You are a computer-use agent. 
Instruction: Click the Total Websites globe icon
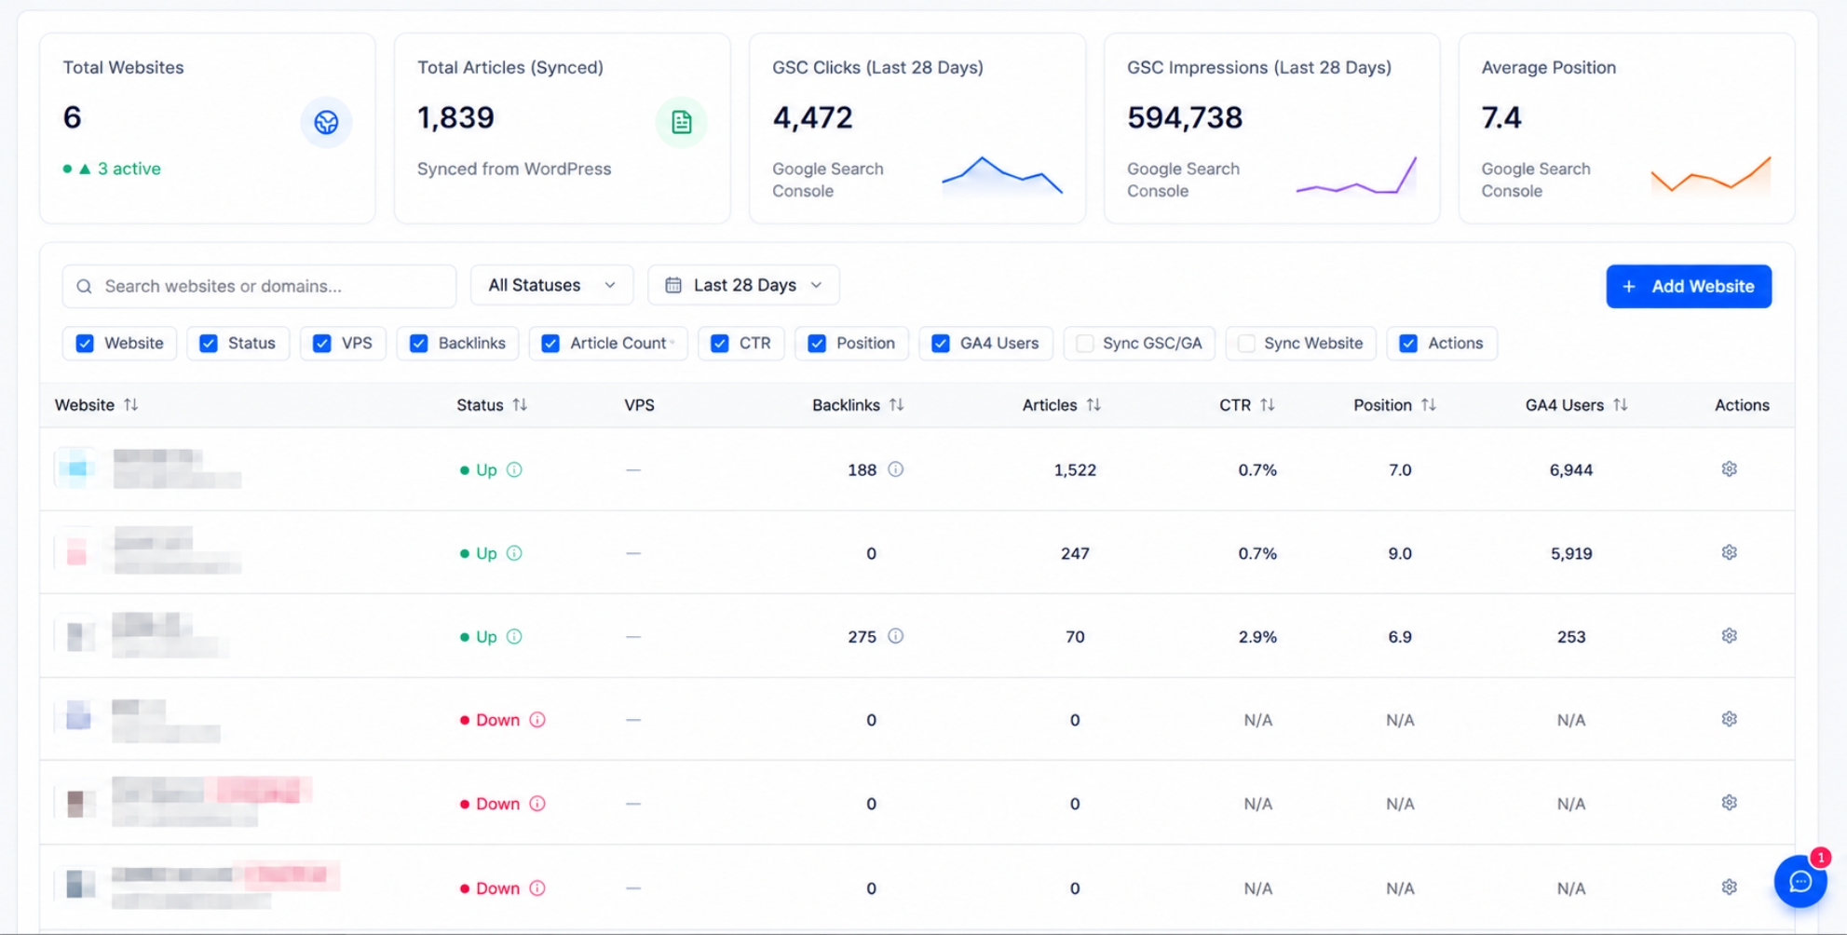tap(326, 122)
